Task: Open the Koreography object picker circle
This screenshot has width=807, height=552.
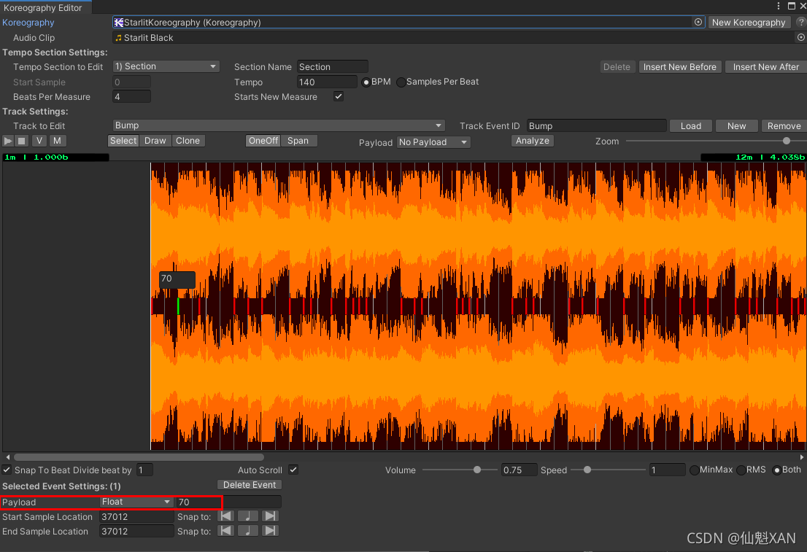Action: tap(698, 23)
